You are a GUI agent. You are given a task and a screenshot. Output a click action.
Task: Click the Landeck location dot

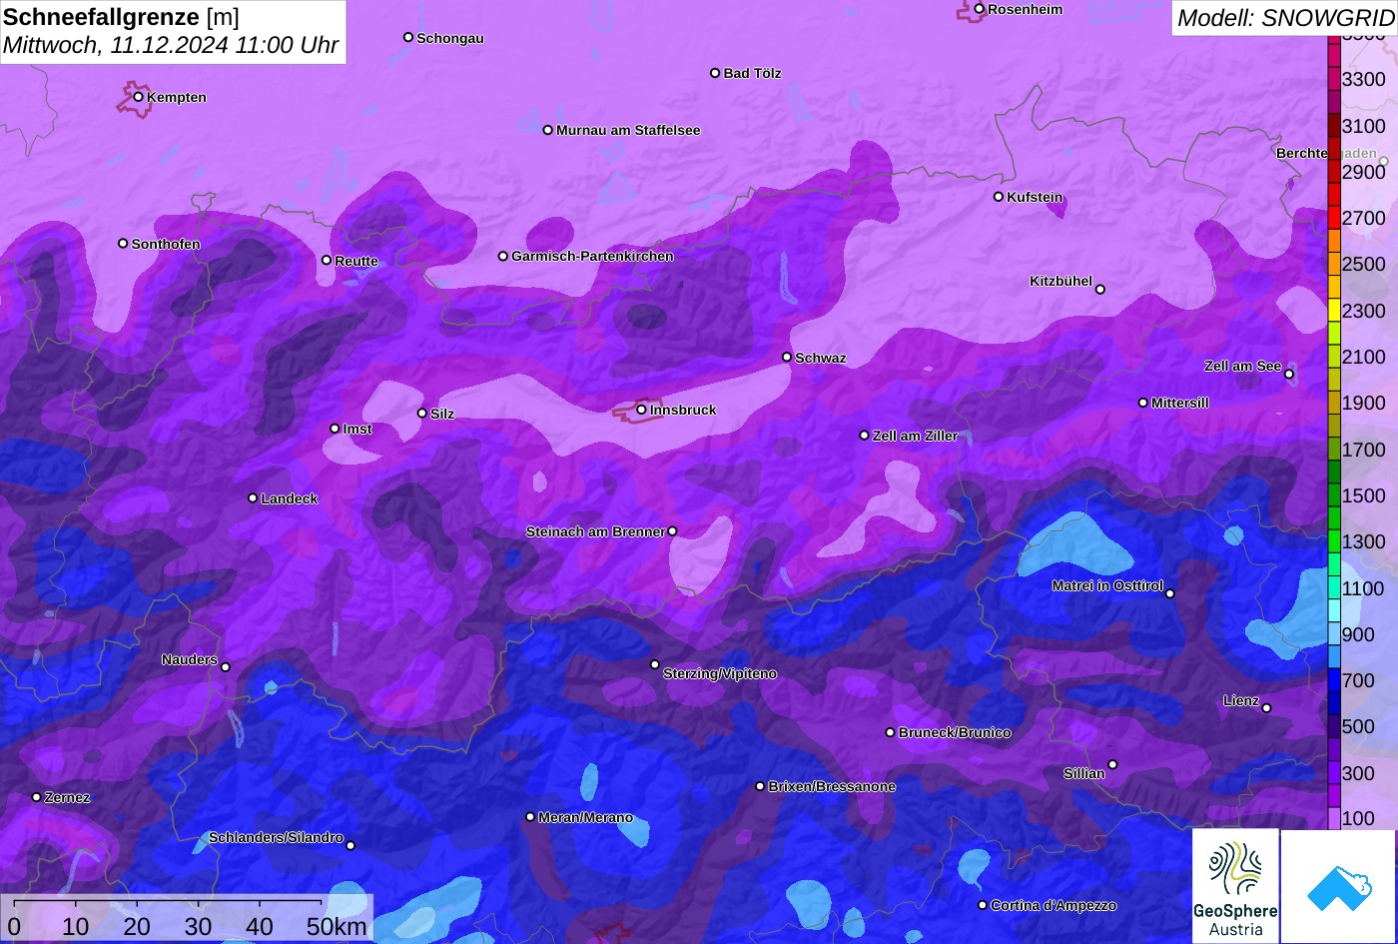coord(253,497)
